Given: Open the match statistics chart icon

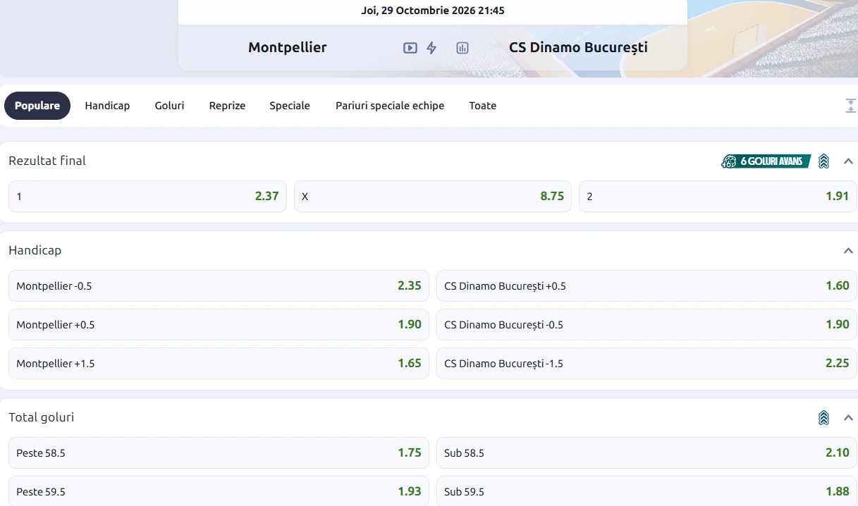Looking at the screenshot, I should pos(462,48).
